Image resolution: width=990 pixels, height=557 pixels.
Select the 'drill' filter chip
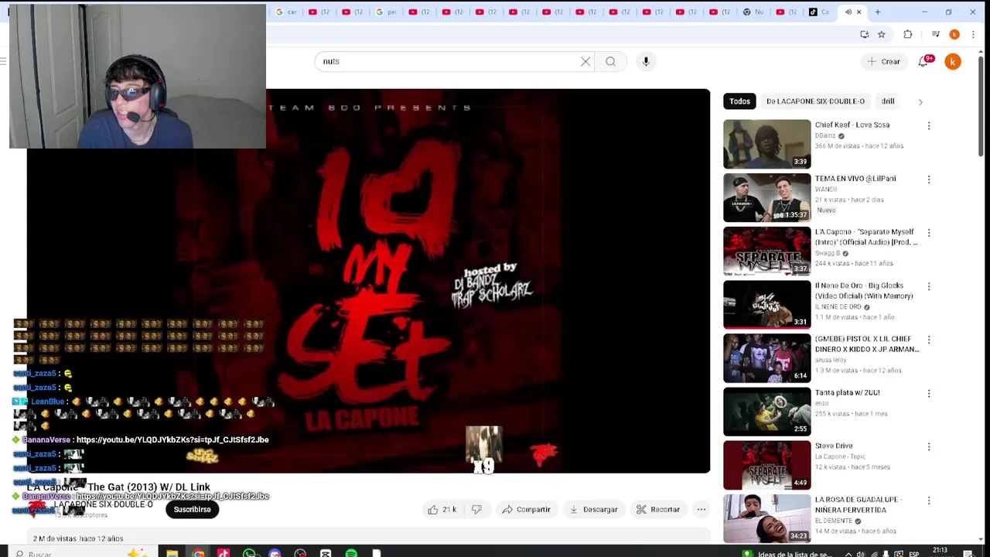point(888,101)
